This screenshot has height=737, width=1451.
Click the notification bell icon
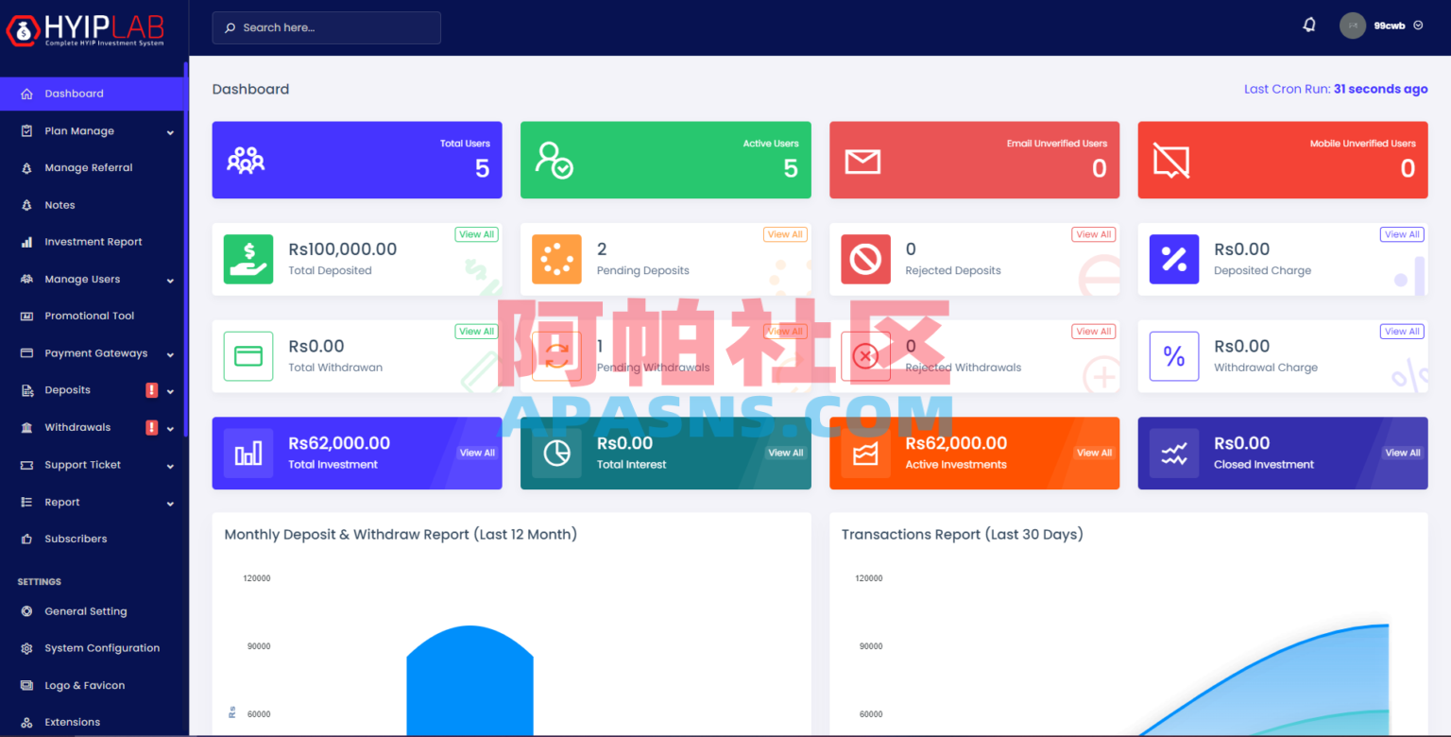point(1309,25)
